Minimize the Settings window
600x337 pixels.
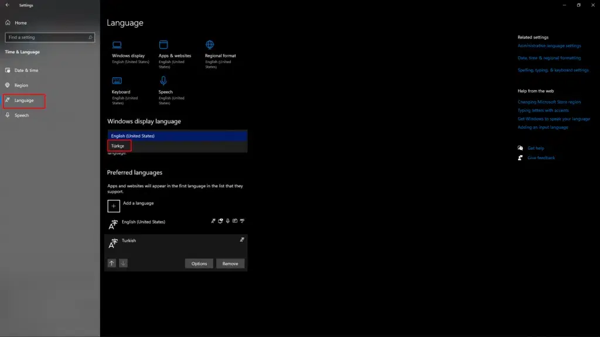564,5
